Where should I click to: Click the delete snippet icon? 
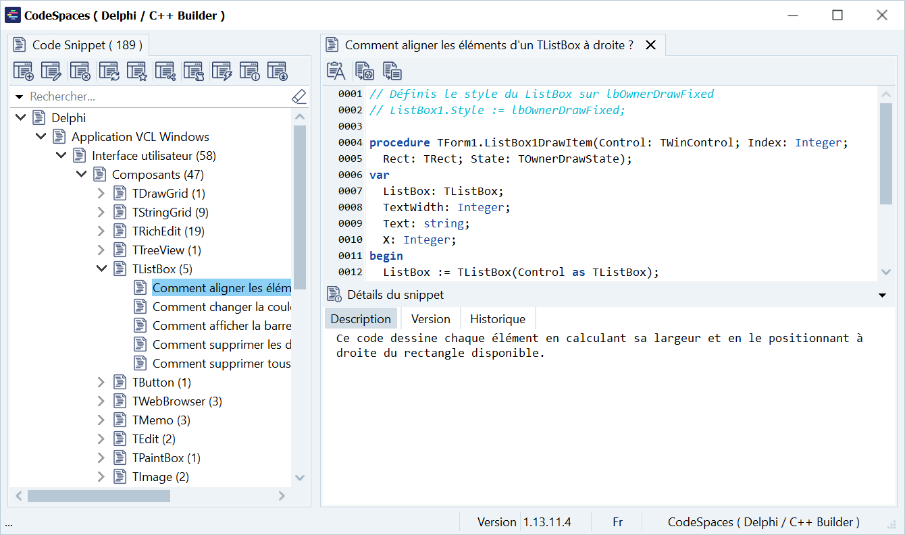[x=80, y=71]
